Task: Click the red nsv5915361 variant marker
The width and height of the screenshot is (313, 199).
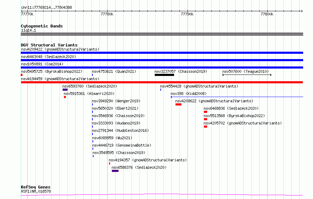Action: (x=65, y=97)
